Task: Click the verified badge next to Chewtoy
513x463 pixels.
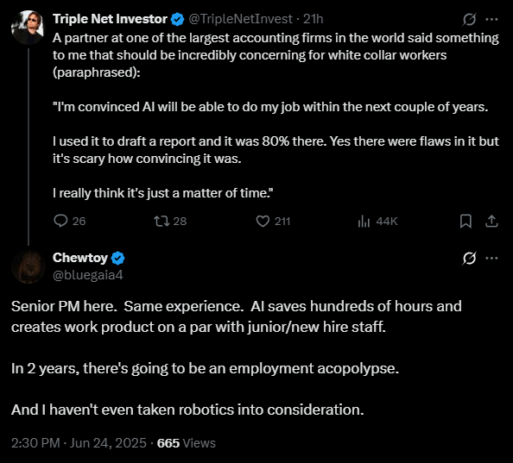Action: coord(117,259)
